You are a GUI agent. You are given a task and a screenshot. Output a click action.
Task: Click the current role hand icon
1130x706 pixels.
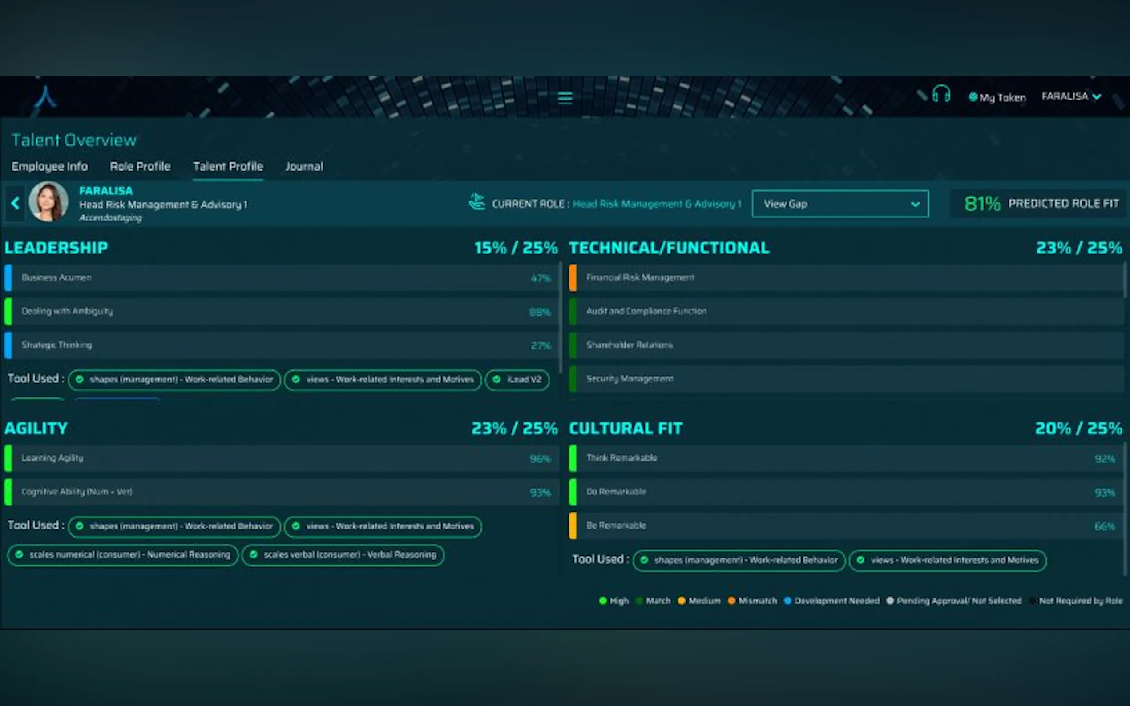pyautogui.click(x=477, y=202)
